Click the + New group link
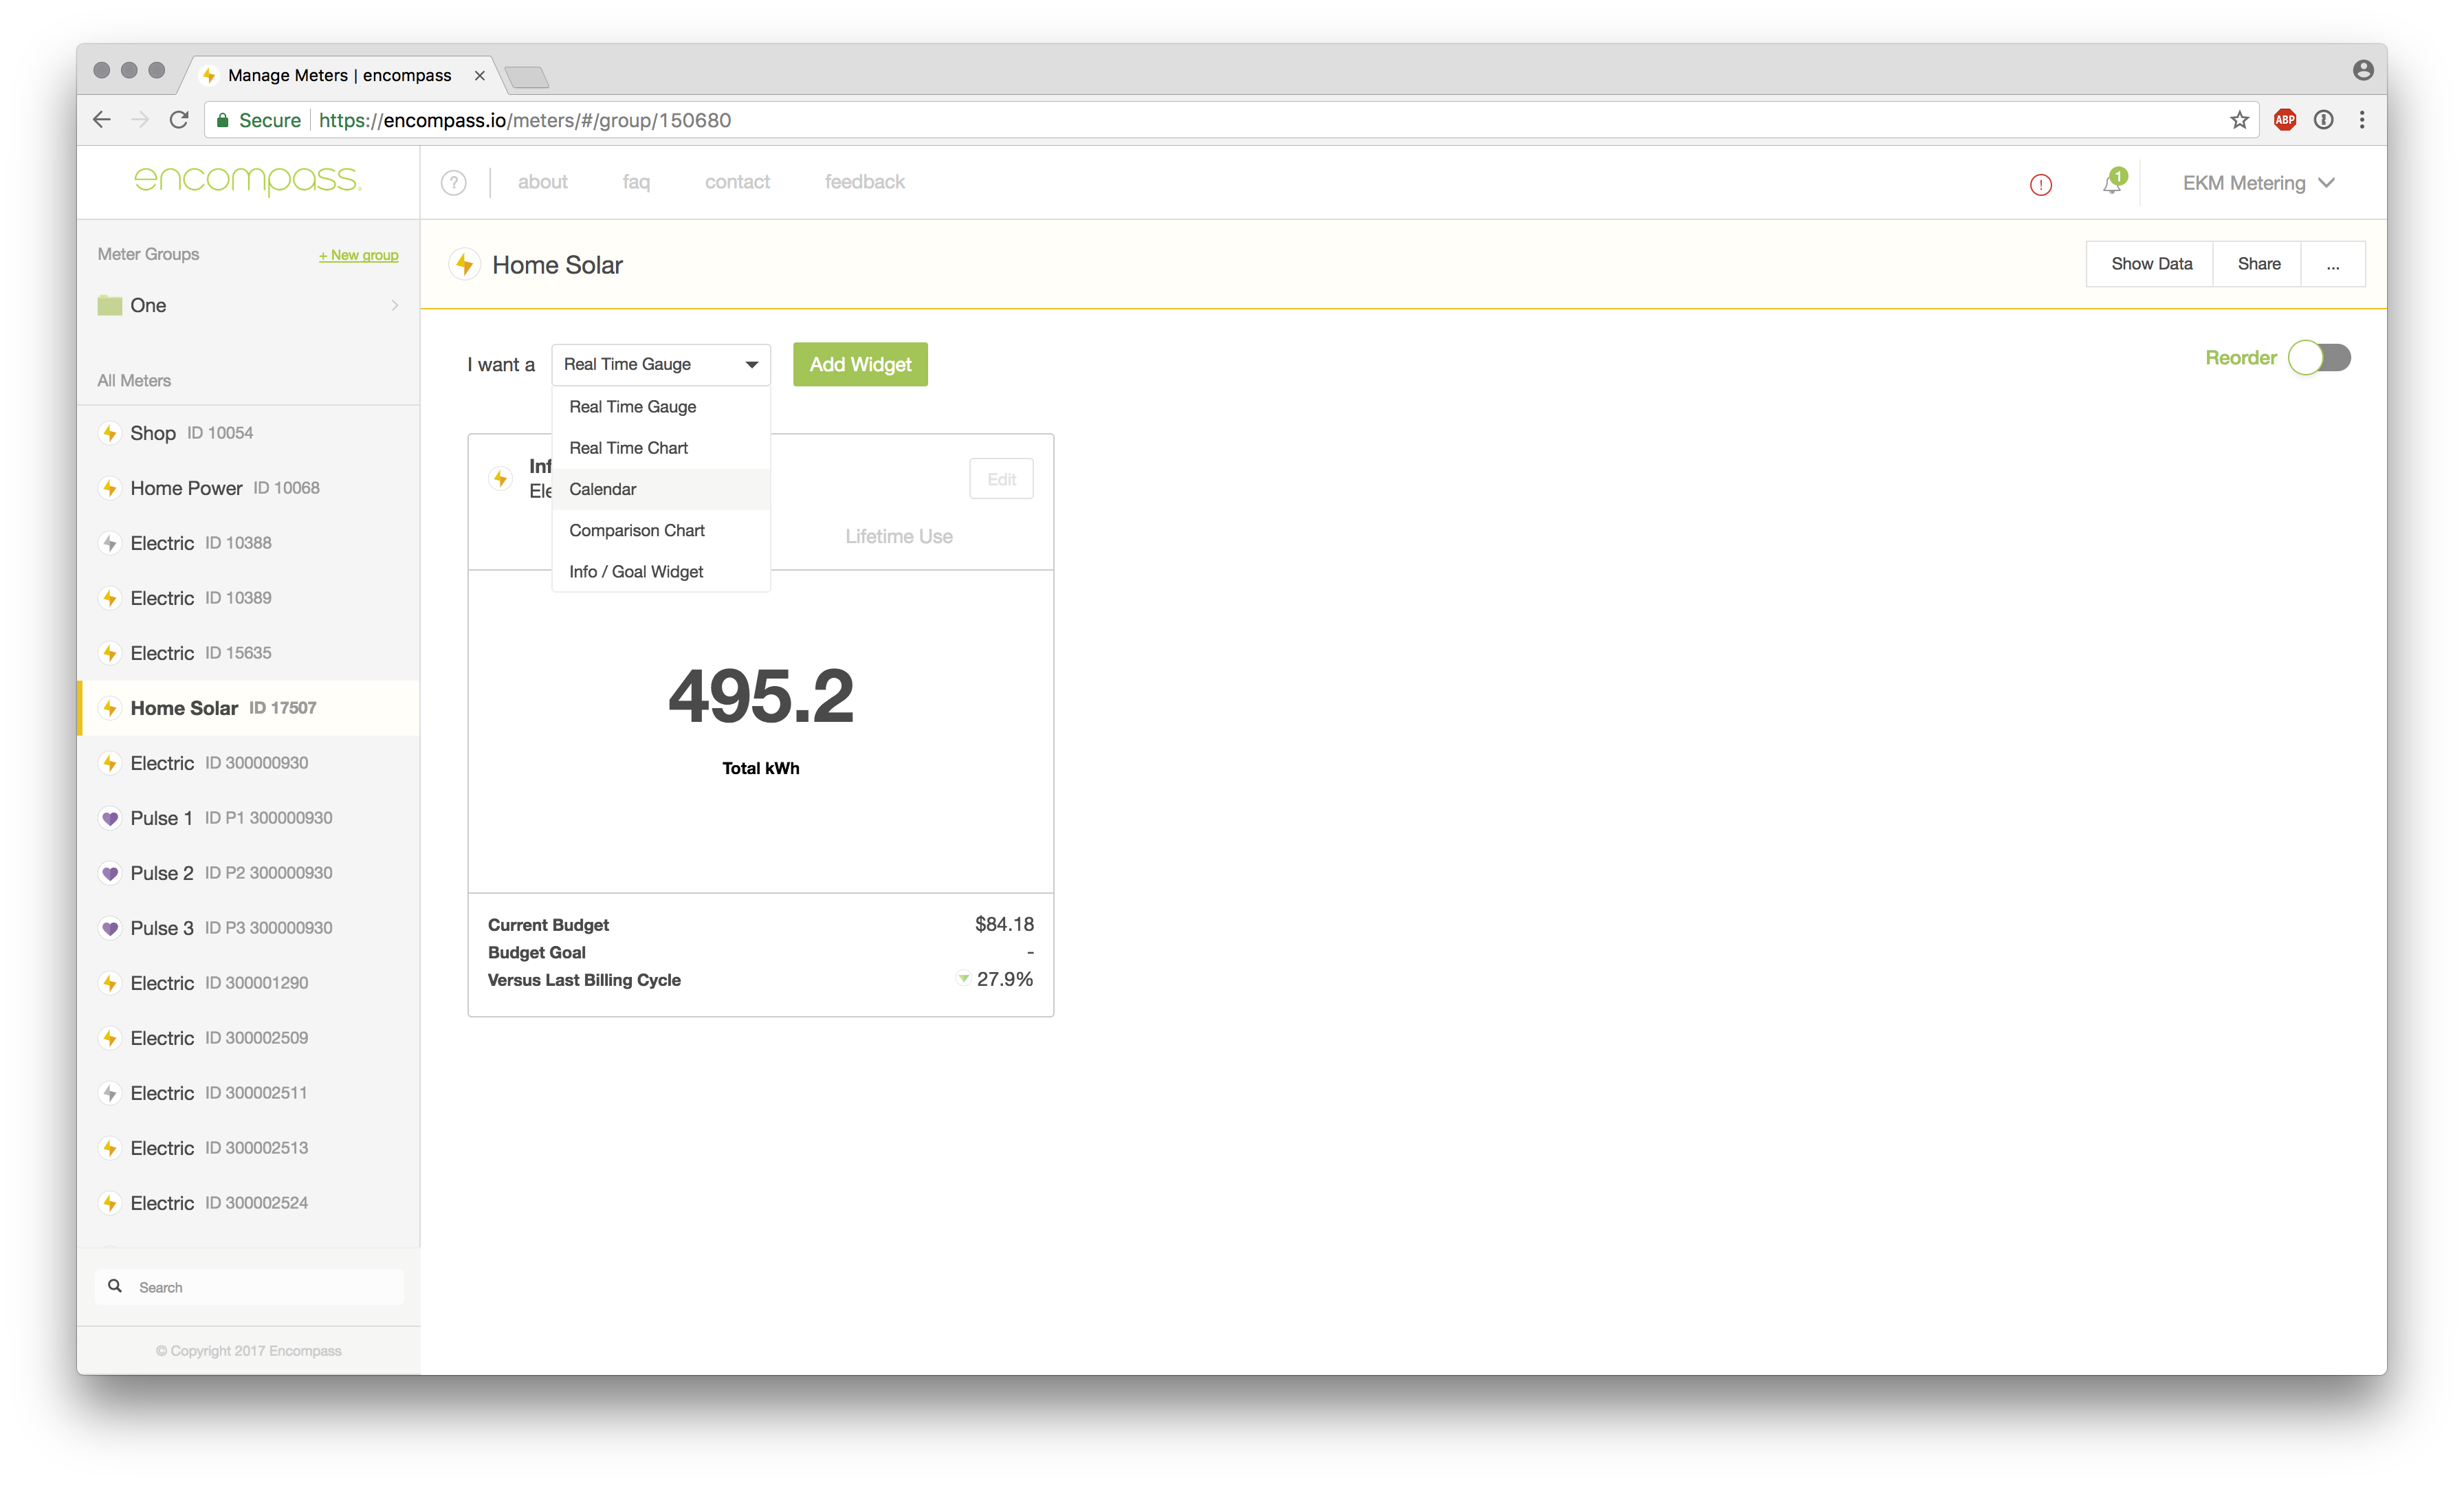This screenshot has height=1485, width=2464. [358, 255]
